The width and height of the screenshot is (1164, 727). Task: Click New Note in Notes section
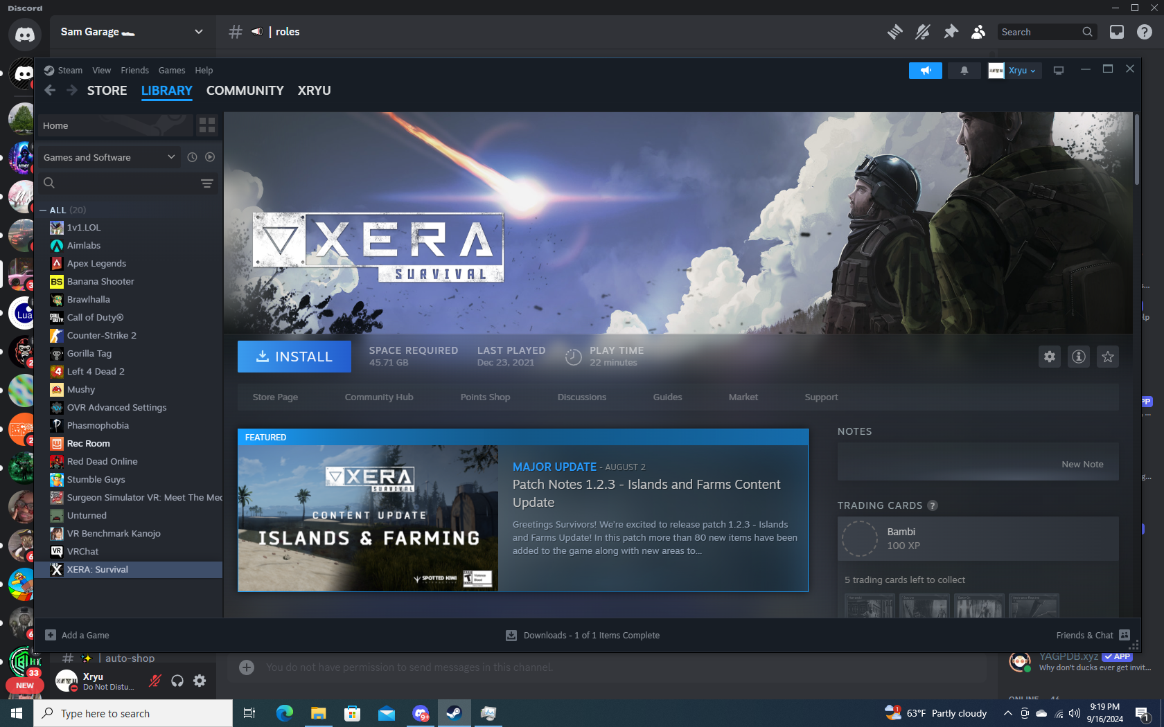[x=1082, y=465]
